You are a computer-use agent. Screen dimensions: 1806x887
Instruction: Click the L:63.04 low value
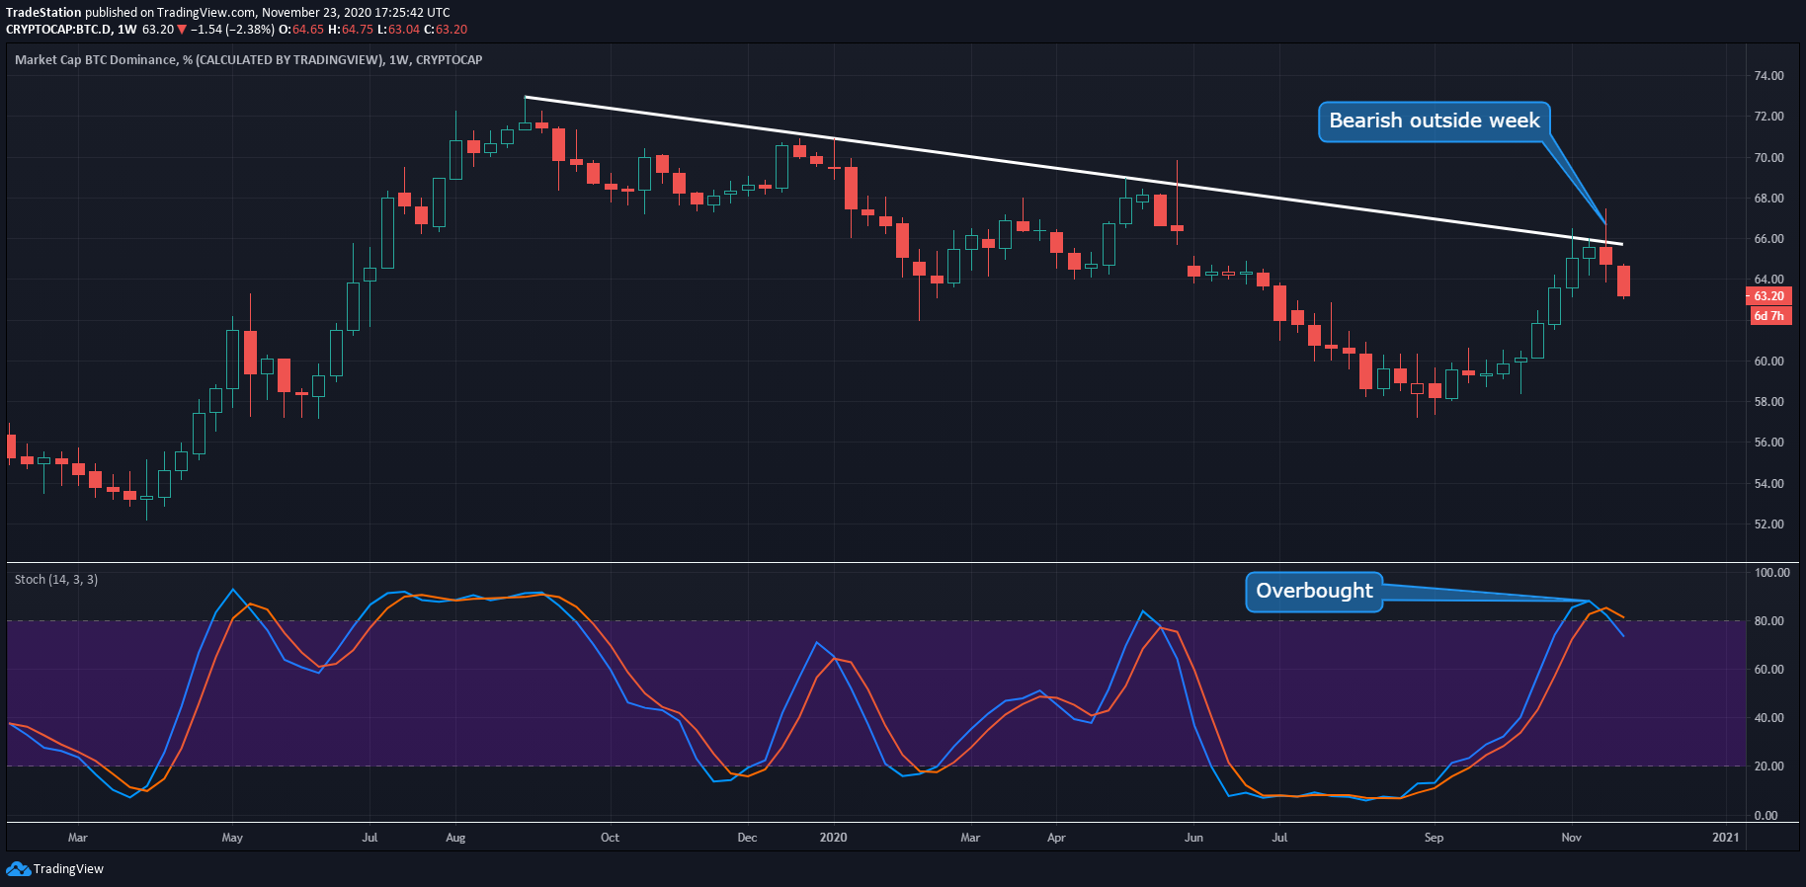(x=399, y=30)
